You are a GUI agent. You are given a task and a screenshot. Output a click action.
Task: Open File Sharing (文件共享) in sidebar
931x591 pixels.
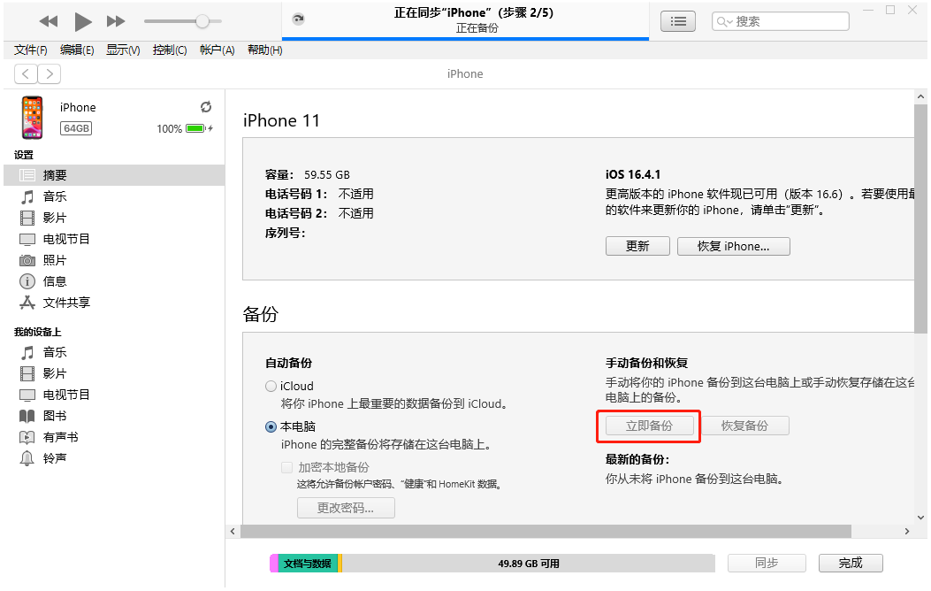click(x=66, y=303)
